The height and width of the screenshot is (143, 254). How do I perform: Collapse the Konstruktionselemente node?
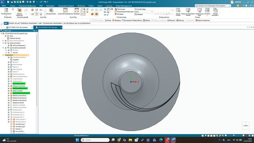(3, 48)
